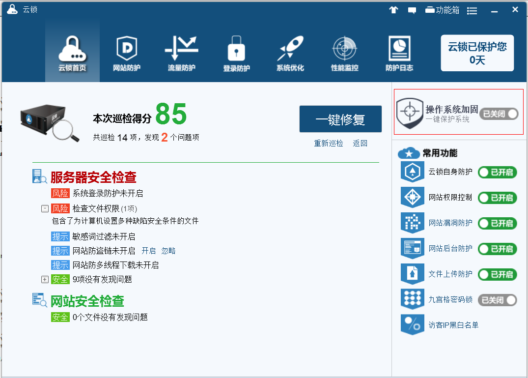Screen dimensions: 528x378
Task: Switch to the 网站防护 tab
Action: pyautogui.click(x=127, y=54)
